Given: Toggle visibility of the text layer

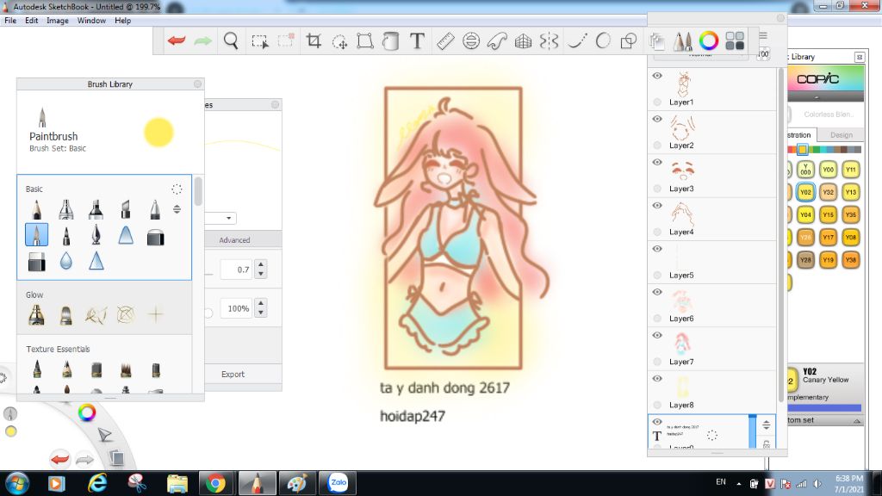Looking at the screenshot, I should (657, 422).
